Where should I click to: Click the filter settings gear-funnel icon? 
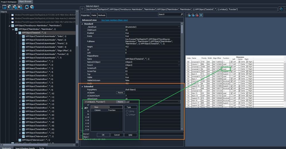tap(32, 7)
